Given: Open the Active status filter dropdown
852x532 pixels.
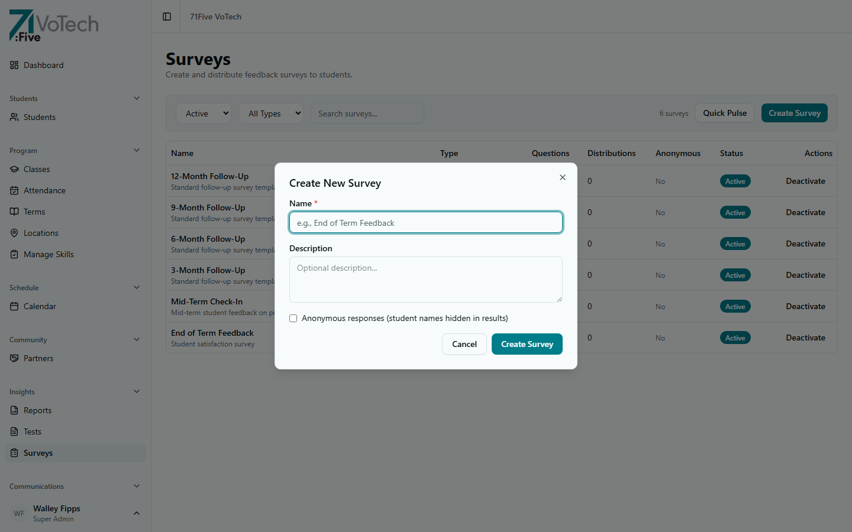Looking at the screenshot, I should click(203, 113).
